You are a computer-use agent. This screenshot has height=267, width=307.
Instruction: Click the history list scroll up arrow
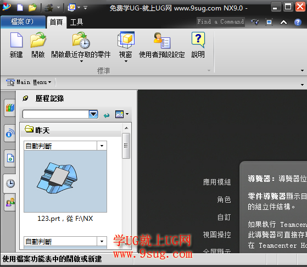coord(126,128)
